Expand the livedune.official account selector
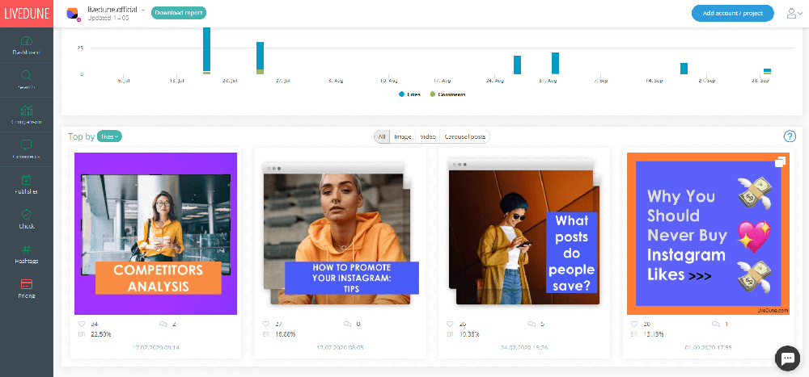809x377 pixels. coord(143,10)
